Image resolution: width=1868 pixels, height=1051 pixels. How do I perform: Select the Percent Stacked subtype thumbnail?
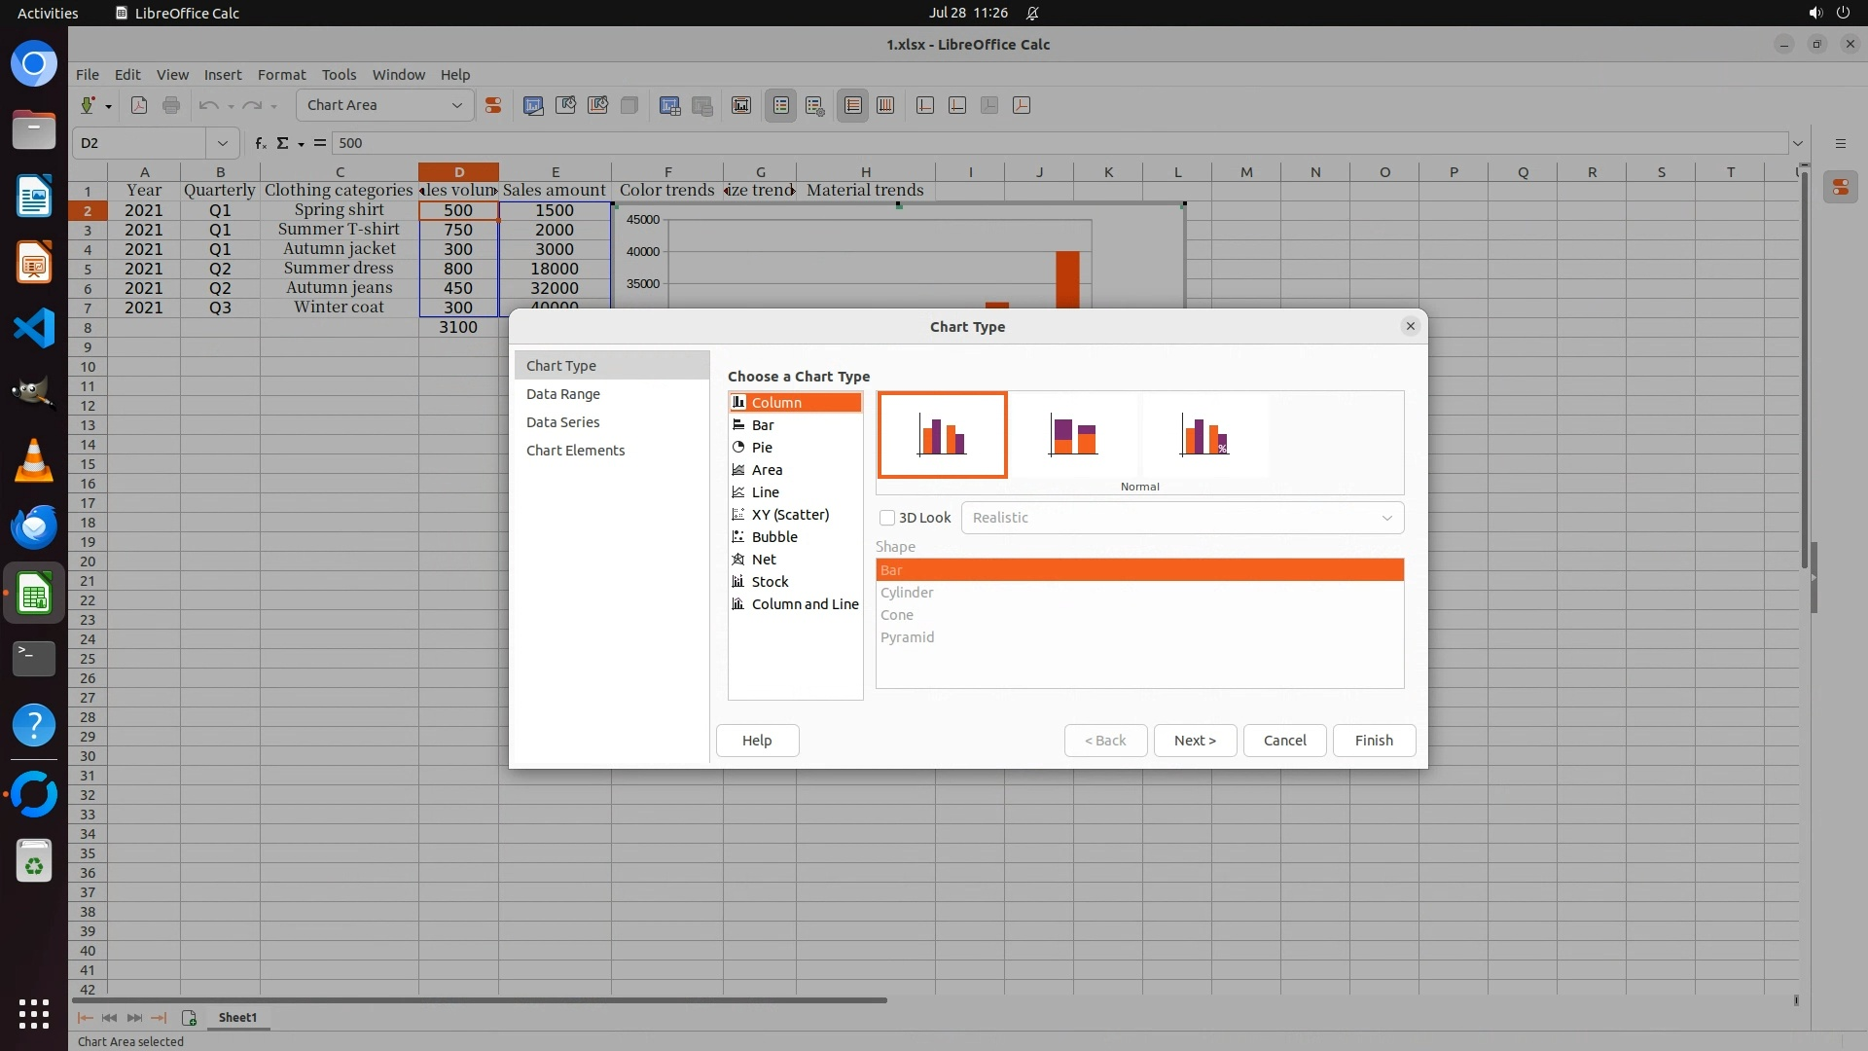click(1204, 435)
